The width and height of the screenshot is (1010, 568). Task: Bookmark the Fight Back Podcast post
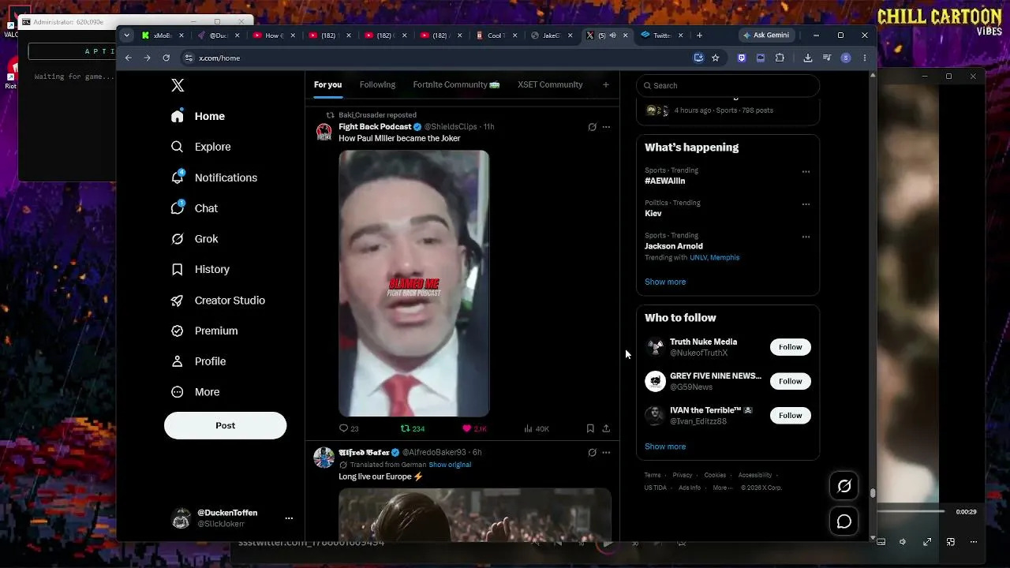tap(590, 428)
